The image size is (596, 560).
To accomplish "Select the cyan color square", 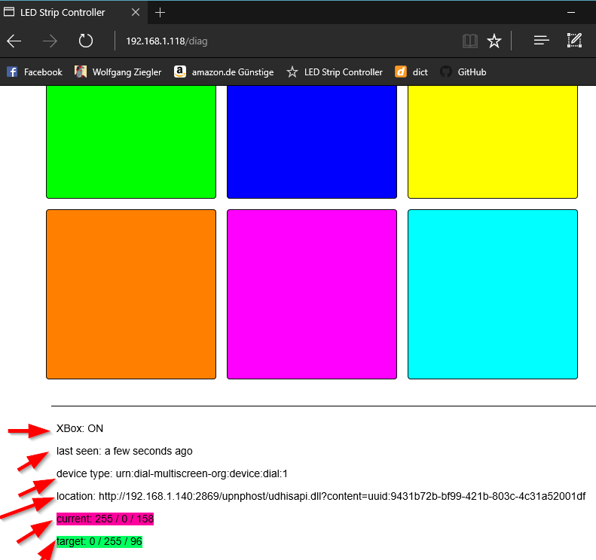I will point(493,294).
